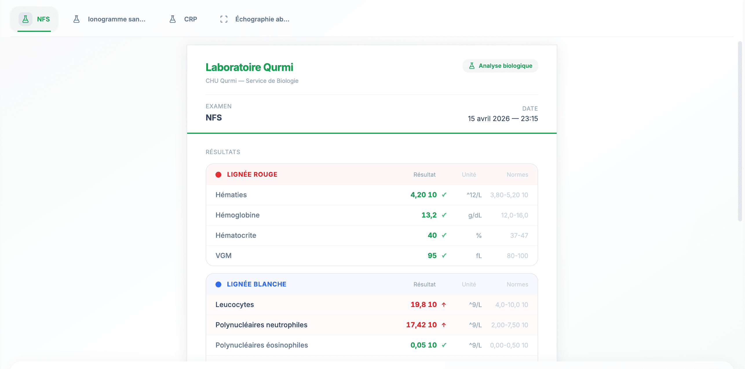
Task: Toggle the green checkmark next to Hémoglobine
Action: pyautogui.click(x=444, y=215)
